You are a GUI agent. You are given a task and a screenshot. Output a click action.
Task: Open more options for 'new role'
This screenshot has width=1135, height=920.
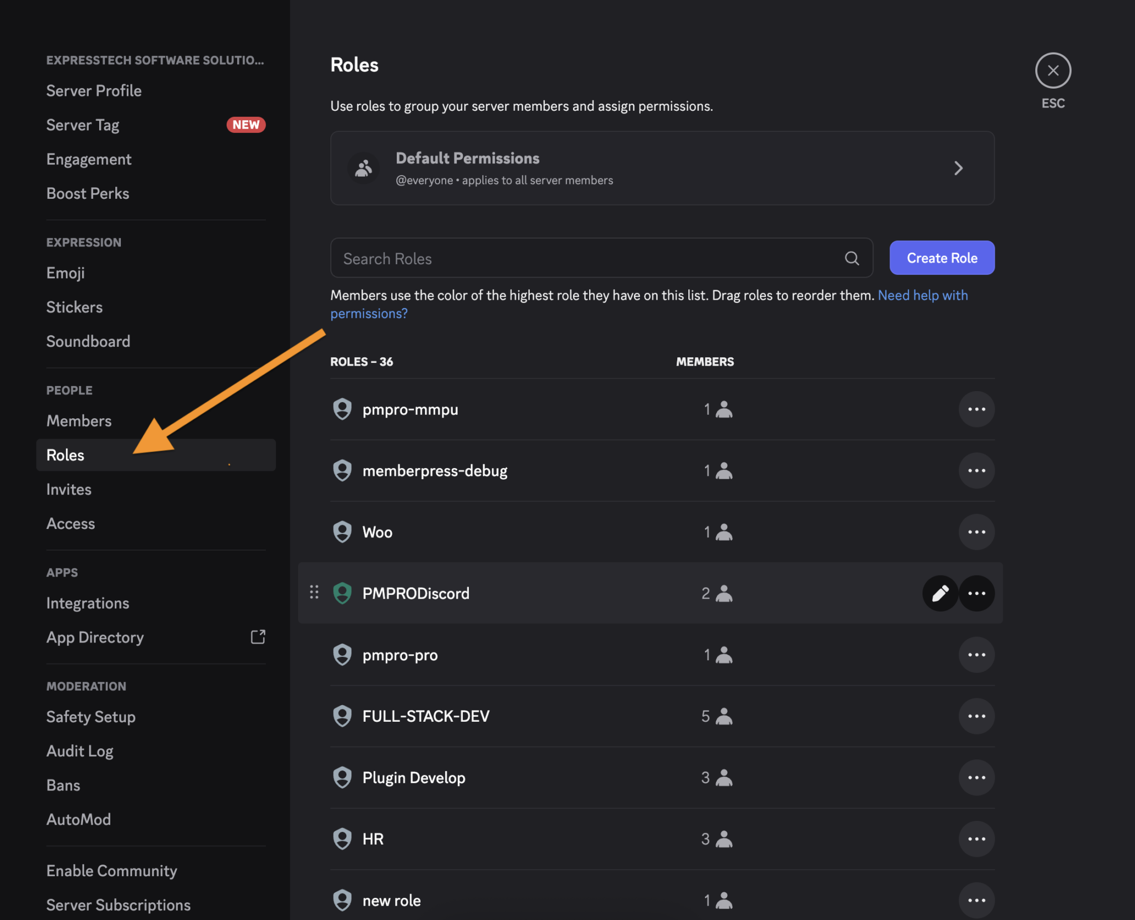[976, 900]
